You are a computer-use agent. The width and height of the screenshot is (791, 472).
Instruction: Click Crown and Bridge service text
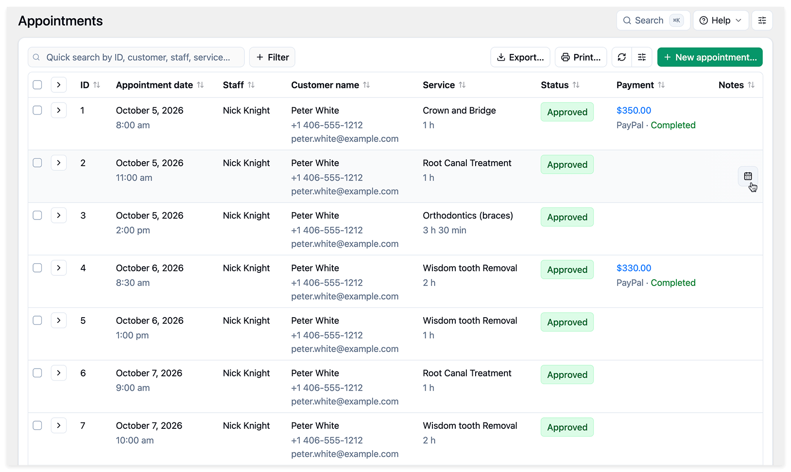[459, 110]
